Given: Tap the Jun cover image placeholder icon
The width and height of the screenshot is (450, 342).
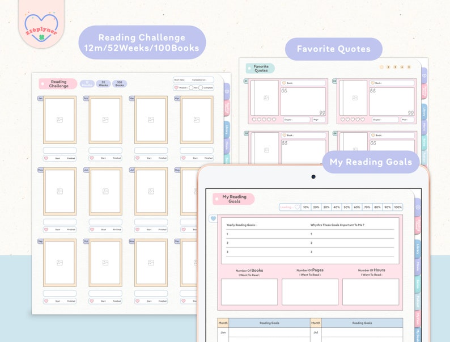Looking at the screenshot, I should [105, 191].
